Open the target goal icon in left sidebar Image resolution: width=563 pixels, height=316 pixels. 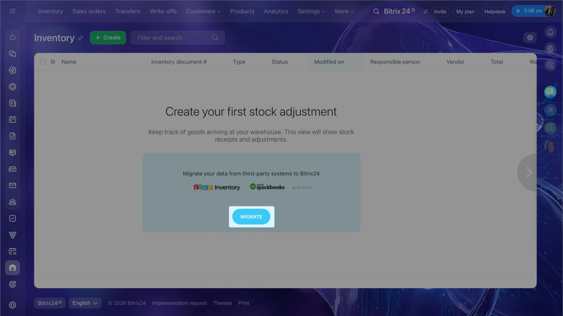click(12, 284)
